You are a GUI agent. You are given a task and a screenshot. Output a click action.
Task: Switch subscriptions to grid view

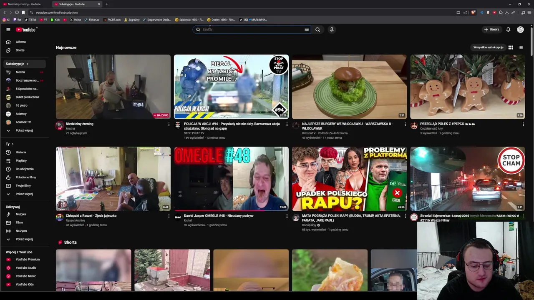(511, 47)
